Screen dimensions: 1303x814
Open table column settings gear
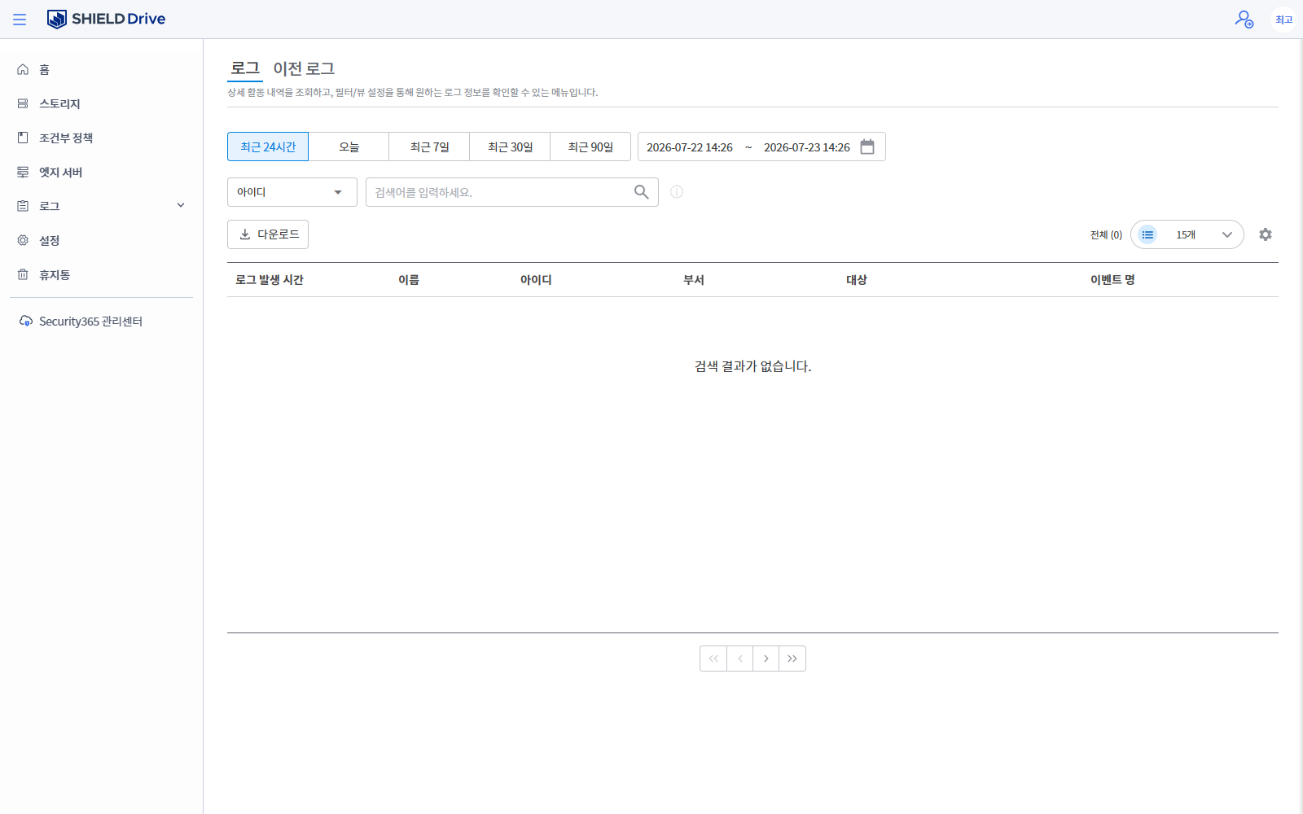(x=1266, y=234)
